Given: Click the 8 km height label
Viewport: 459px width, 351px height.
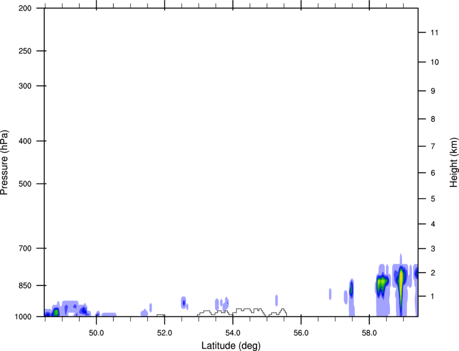Looking at the screenshot, I should [x=433, y=119].
